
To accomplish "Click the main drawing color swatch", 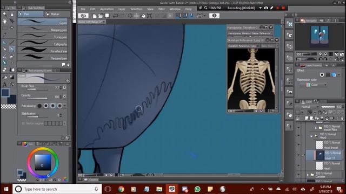I will coord(5,93).
